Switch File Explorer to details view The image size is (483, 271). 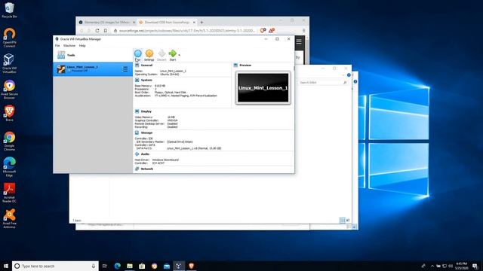coord(342,221)
